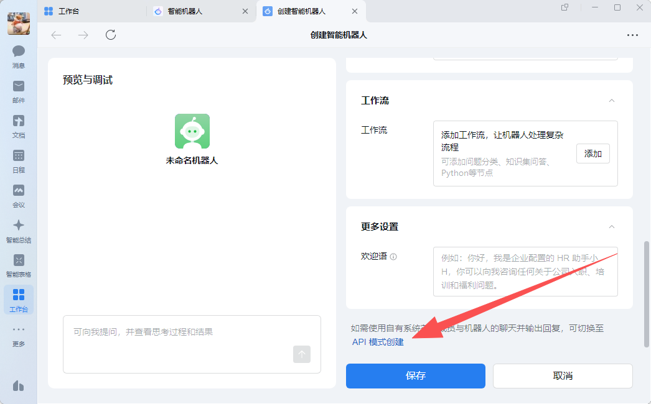The image size is (651, 404).
Task: Open the 日程 calendar icon
Action: (x=19, y=156)
